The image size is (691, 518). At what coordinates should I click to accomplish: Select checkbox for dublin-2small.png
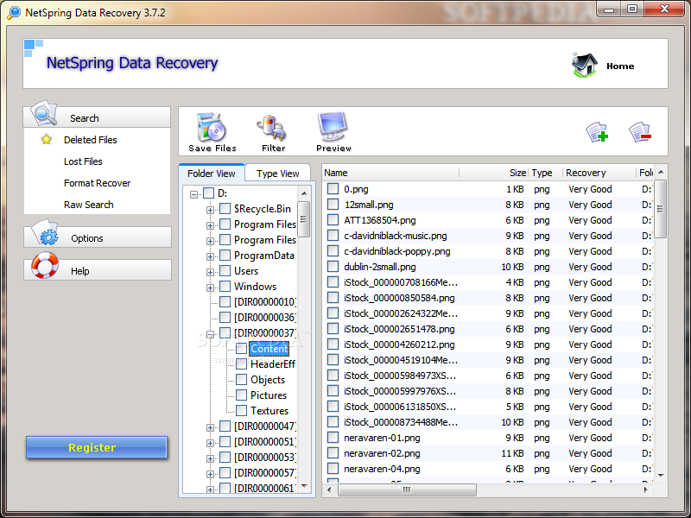333,267
